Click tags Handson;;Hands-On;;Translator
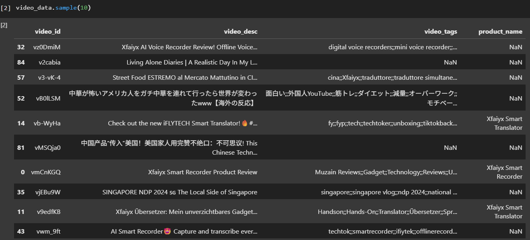Screen dimensions: 530x240 coord(388,212)
